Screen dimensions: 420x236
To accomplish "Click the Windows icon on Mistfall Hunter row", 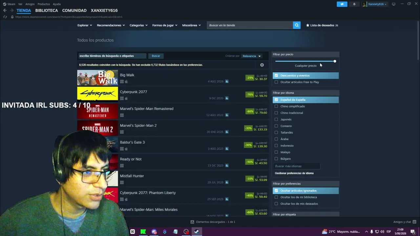I will point(122,182).
